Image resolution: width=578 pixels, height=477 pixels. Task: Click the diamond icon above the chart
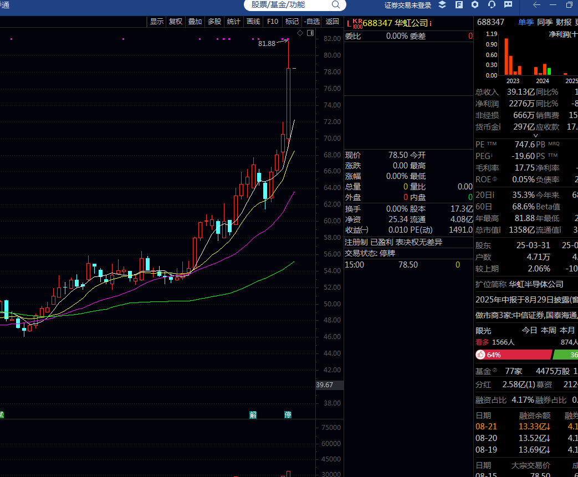coord(300,33)
